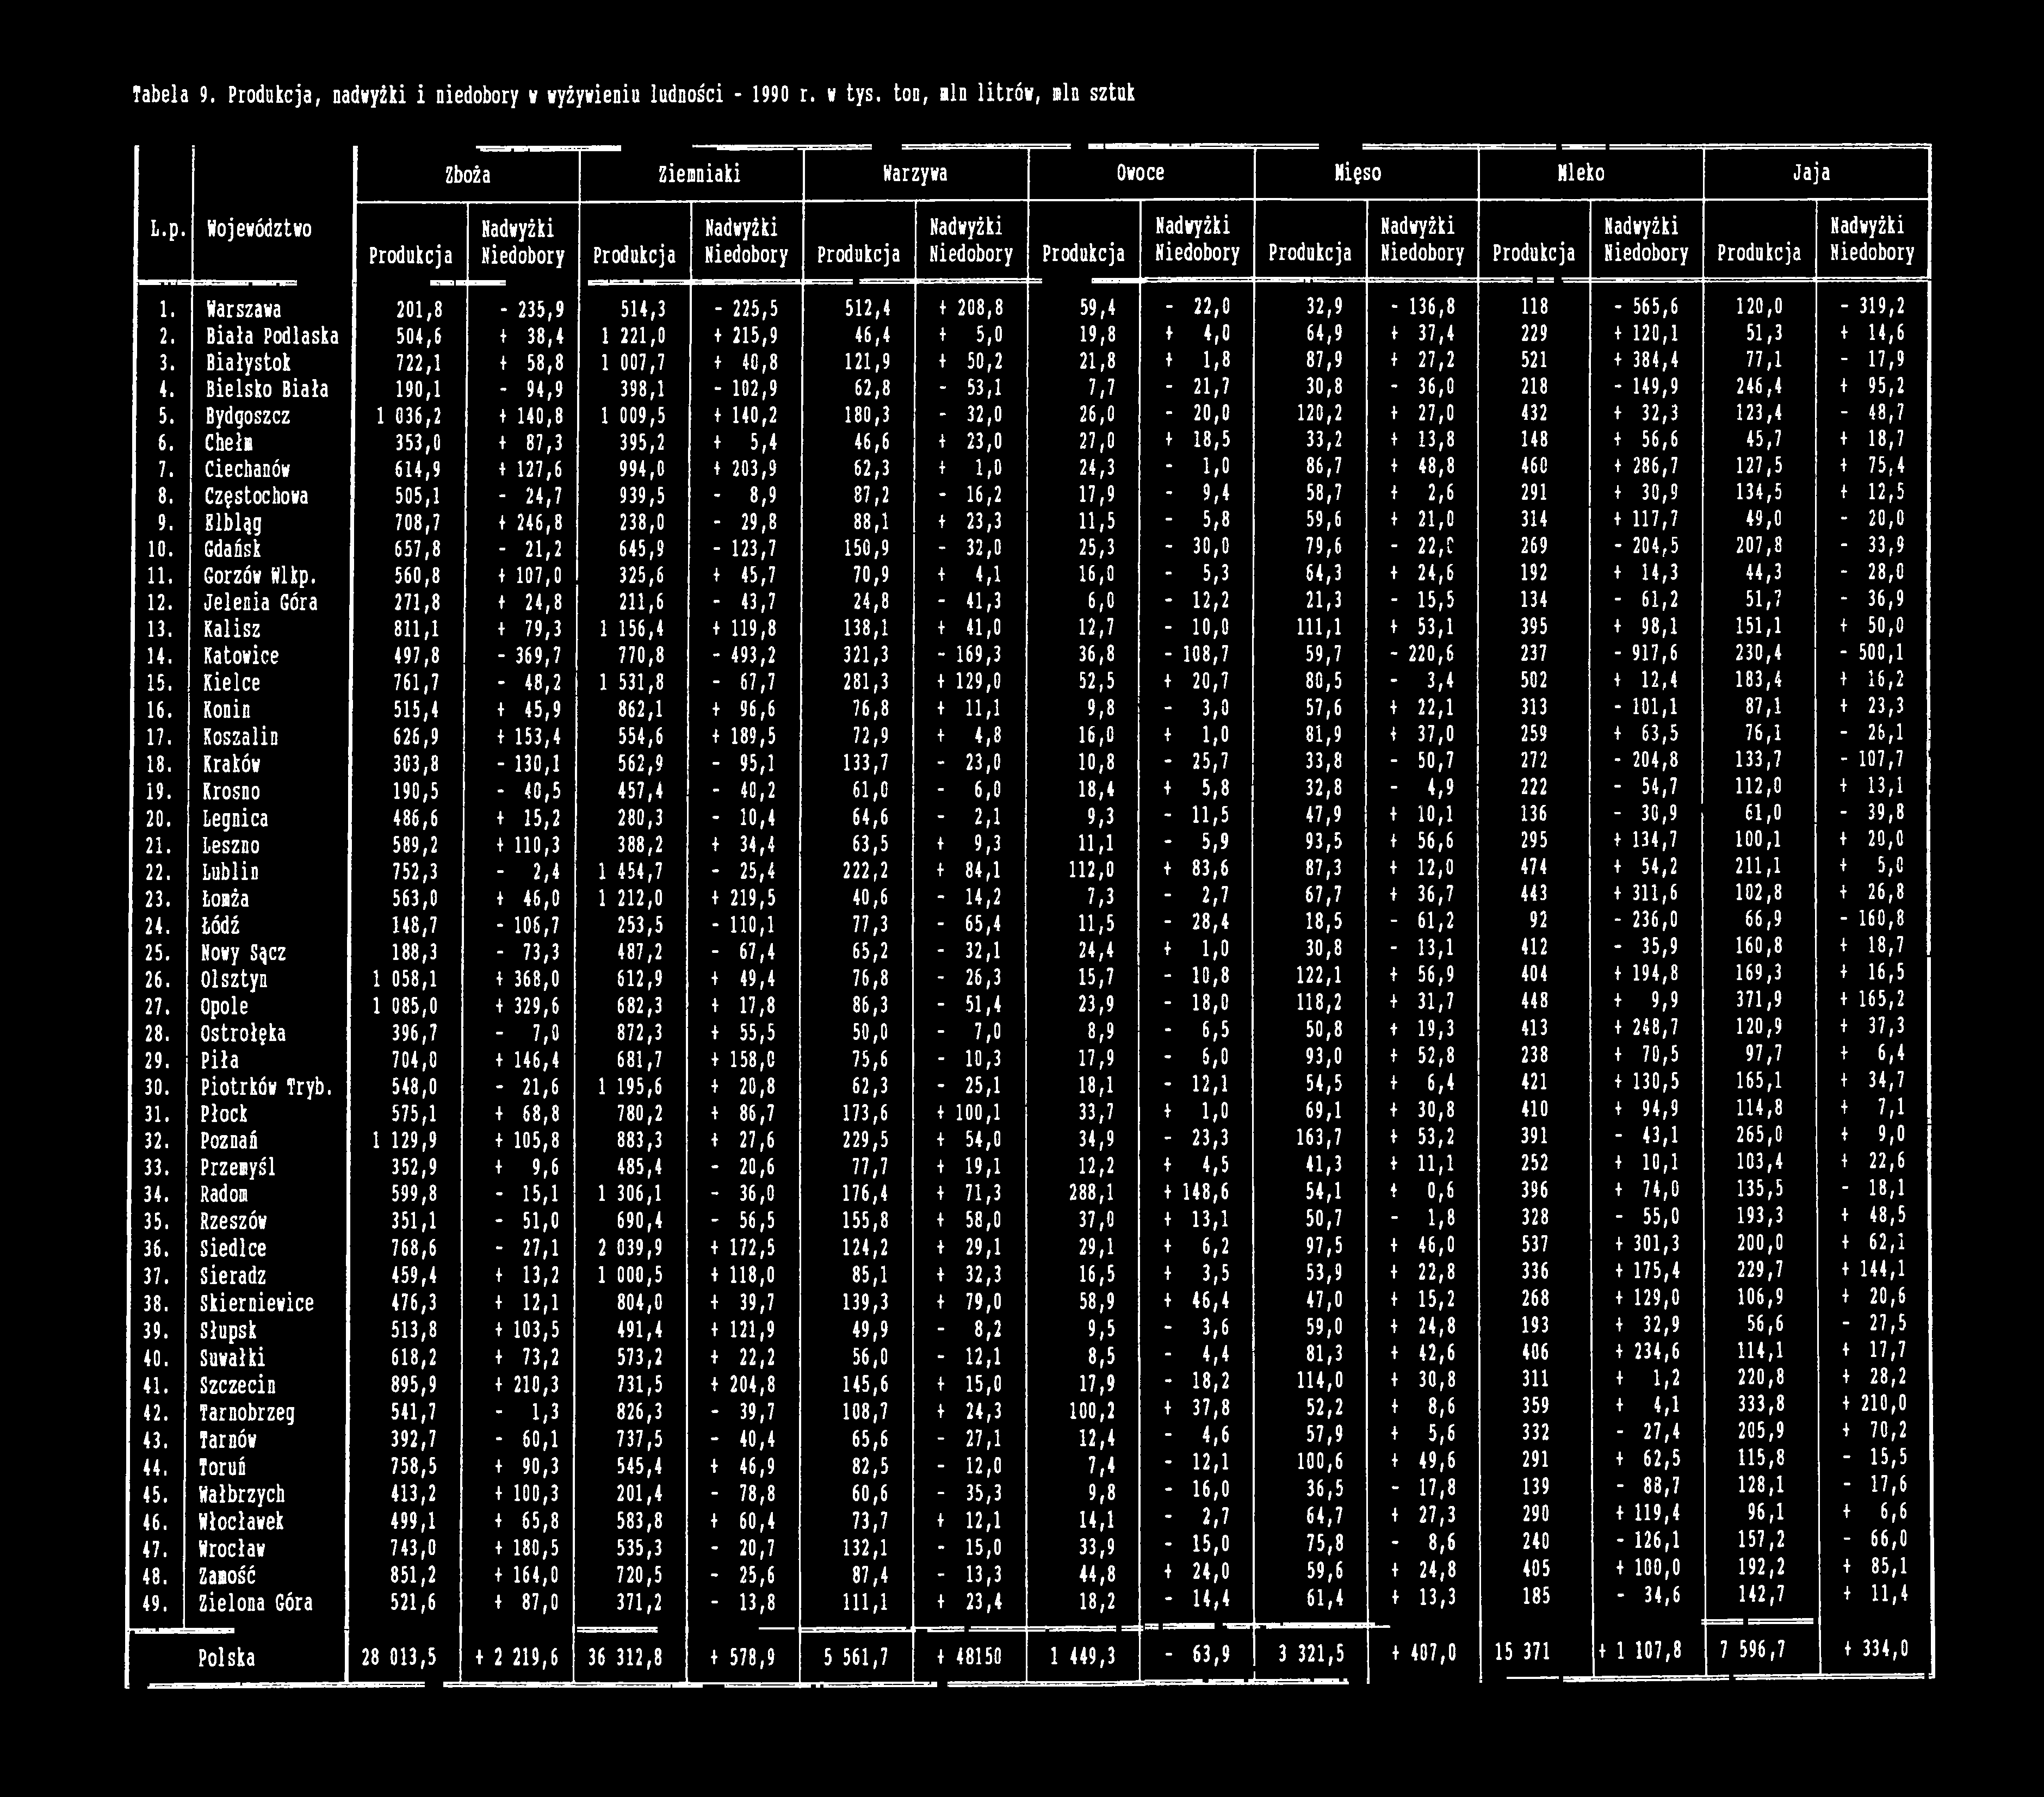Select the Polska total "28 013,5"
The height and width of the screenshot is (1797, 2044).
click(399, 1657)
